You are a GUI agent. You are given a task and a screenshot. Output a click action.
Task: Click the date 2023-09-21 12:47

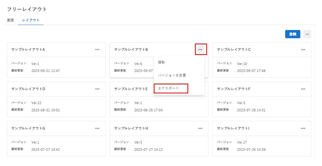click(x=45, y=71)
